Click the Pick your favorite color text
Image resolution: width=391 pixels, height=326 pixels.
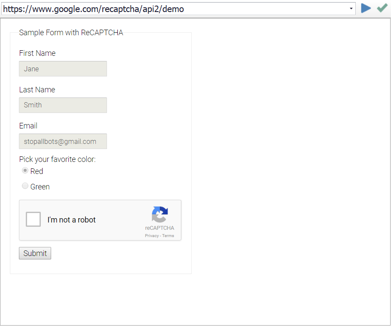(57, 159)
